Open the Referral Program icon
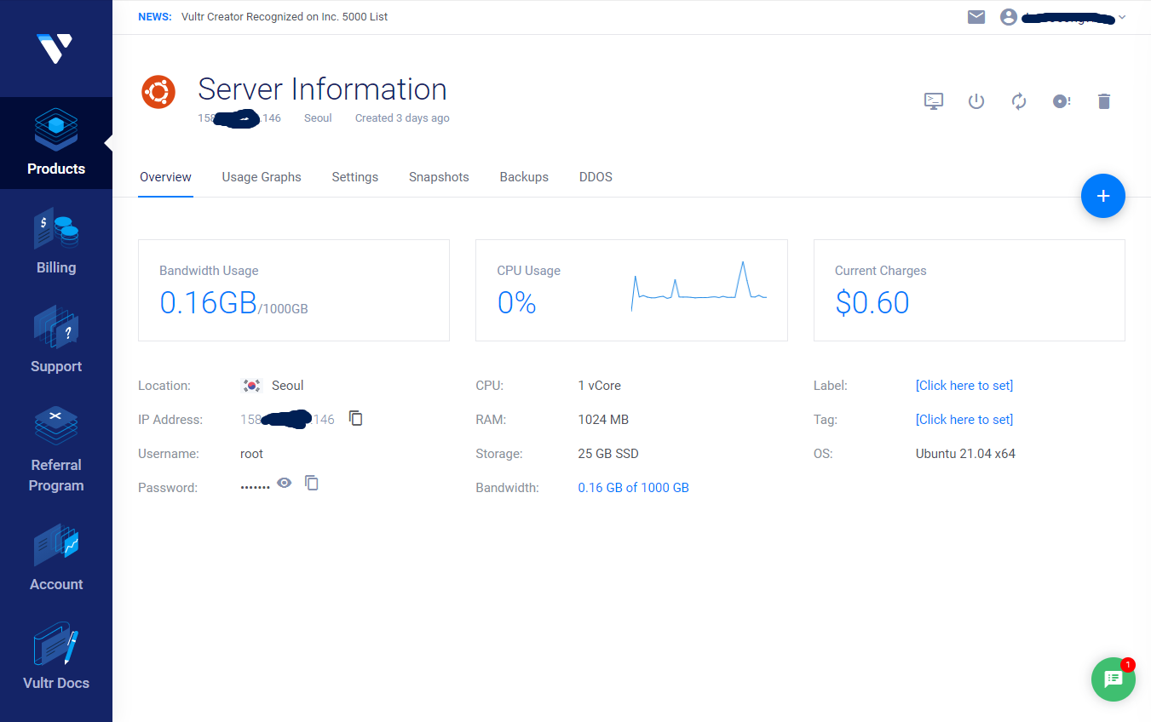The height and width of the screenshot is (722, 1151). tap(56, 427)
